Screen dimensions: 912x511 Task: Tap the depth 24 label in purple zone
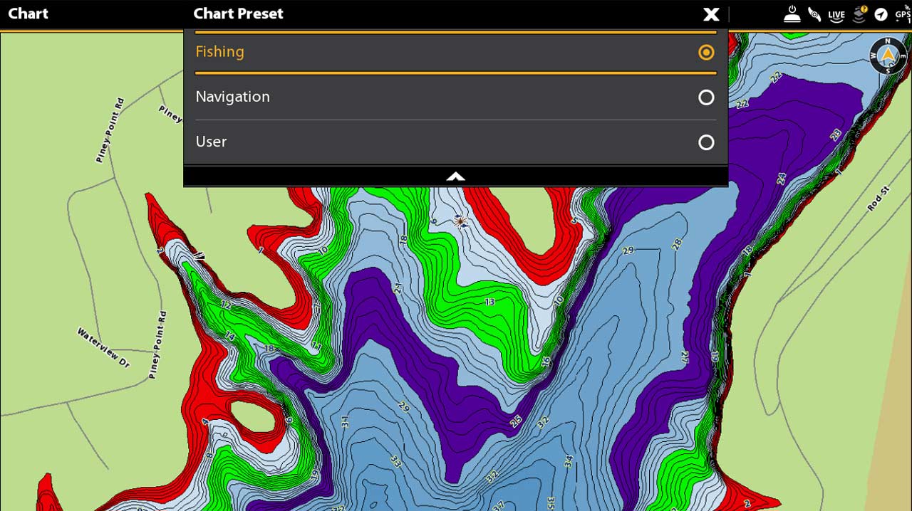[781, 178]
